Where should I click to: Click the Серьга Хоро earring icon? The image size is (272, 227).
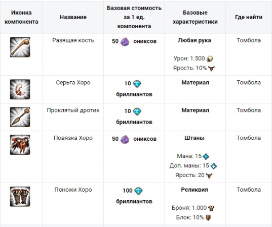point(20,89)
